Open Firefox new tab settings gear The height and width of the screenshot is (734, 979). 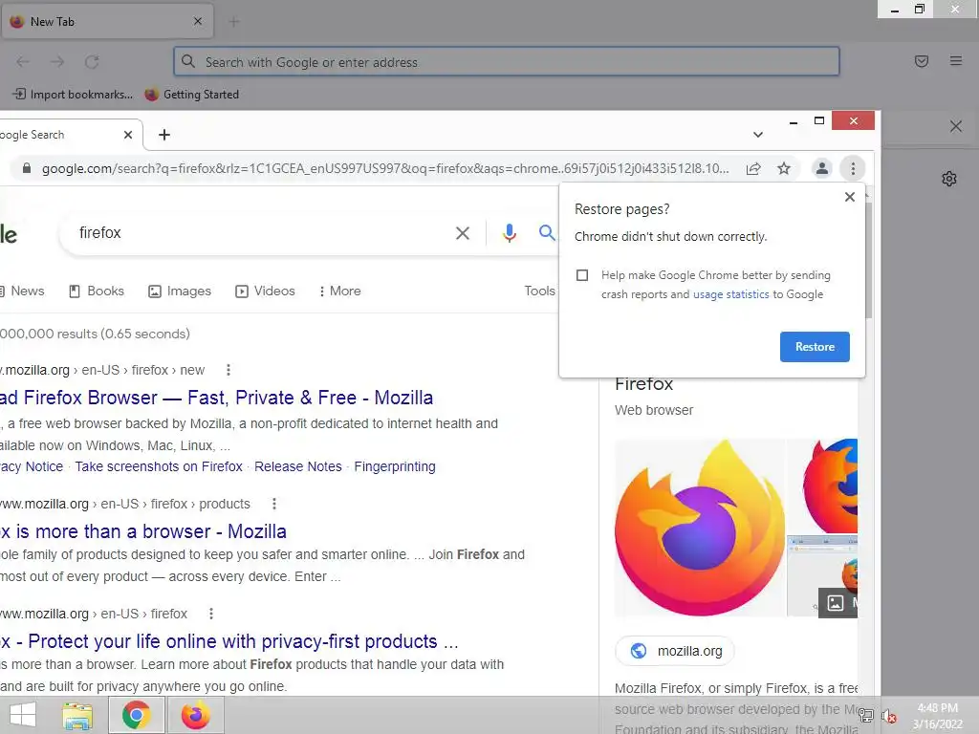click(949, 179)
